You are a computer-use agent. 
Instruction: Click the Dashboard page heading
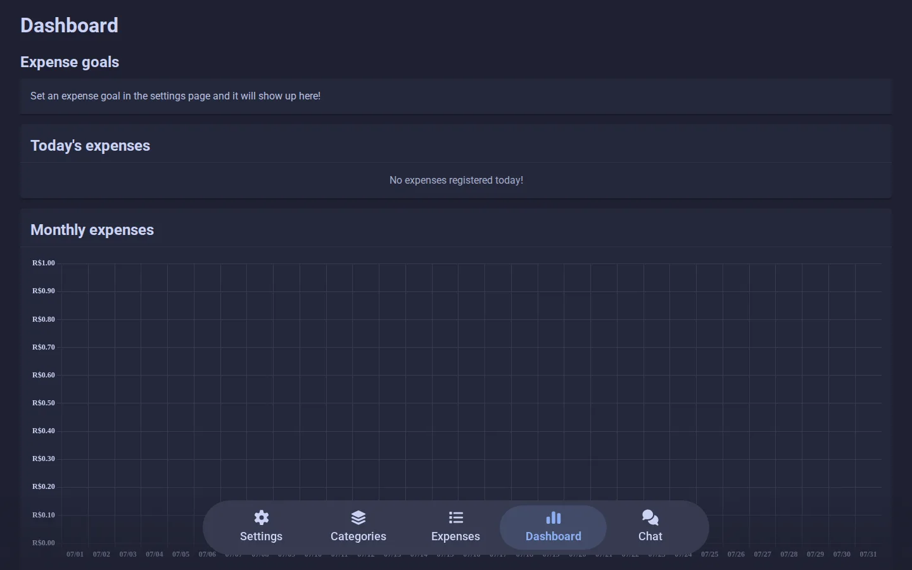point(70,25)
